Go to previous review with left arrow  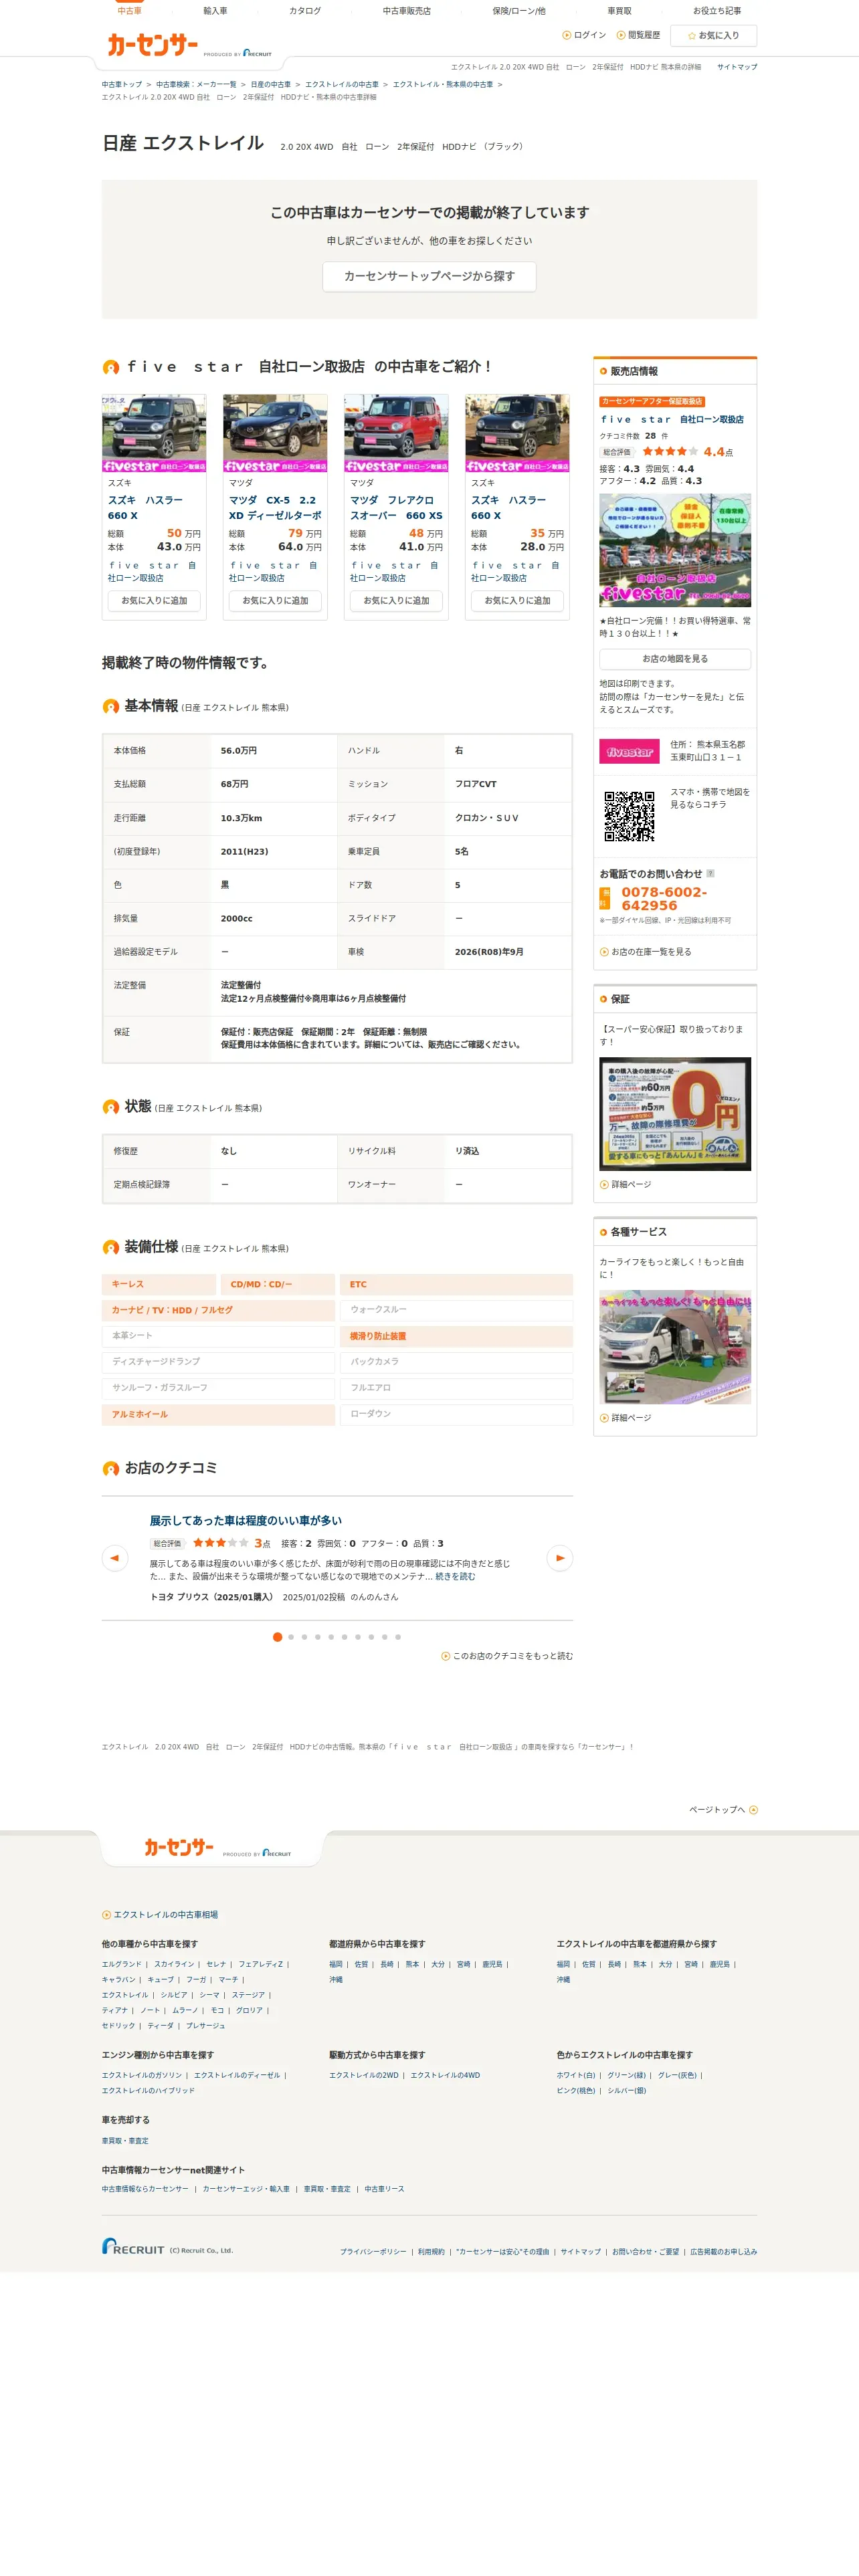pos(115,1558)
